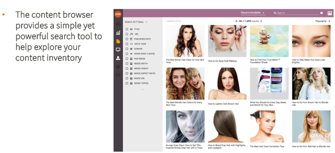Tick the Image Aspect Ratio checkbox
Screen dimensions: 335x153
[127, 73]
